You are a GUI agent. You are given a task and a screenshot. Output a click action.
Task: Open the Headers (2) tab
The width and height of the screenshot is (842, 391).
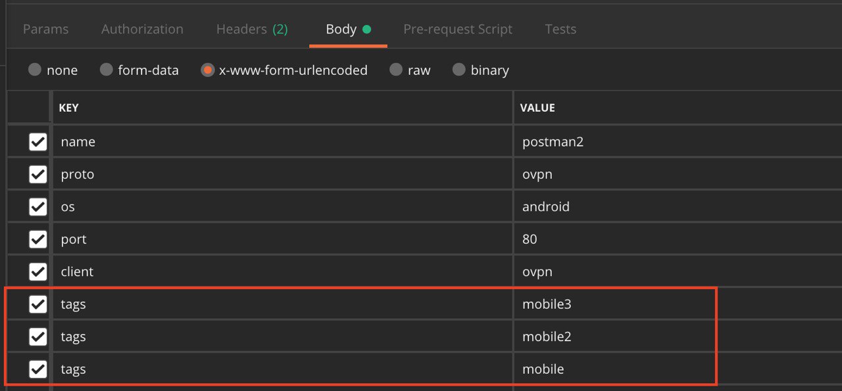252,29
